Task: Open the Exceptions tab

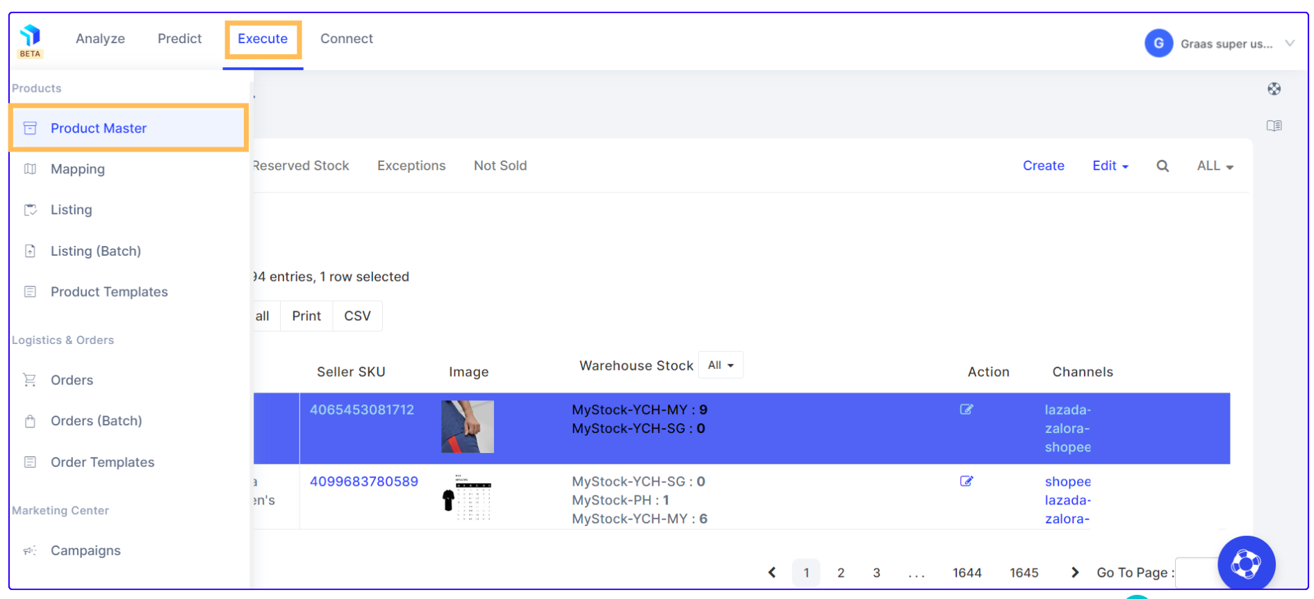Action: (x=411, y=165)
